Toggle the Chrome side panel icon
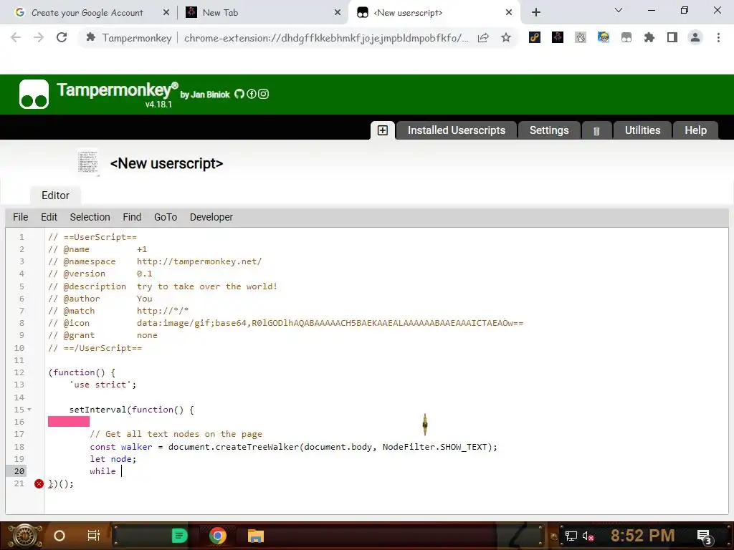 pyautogui.click(x=672, y=37)
